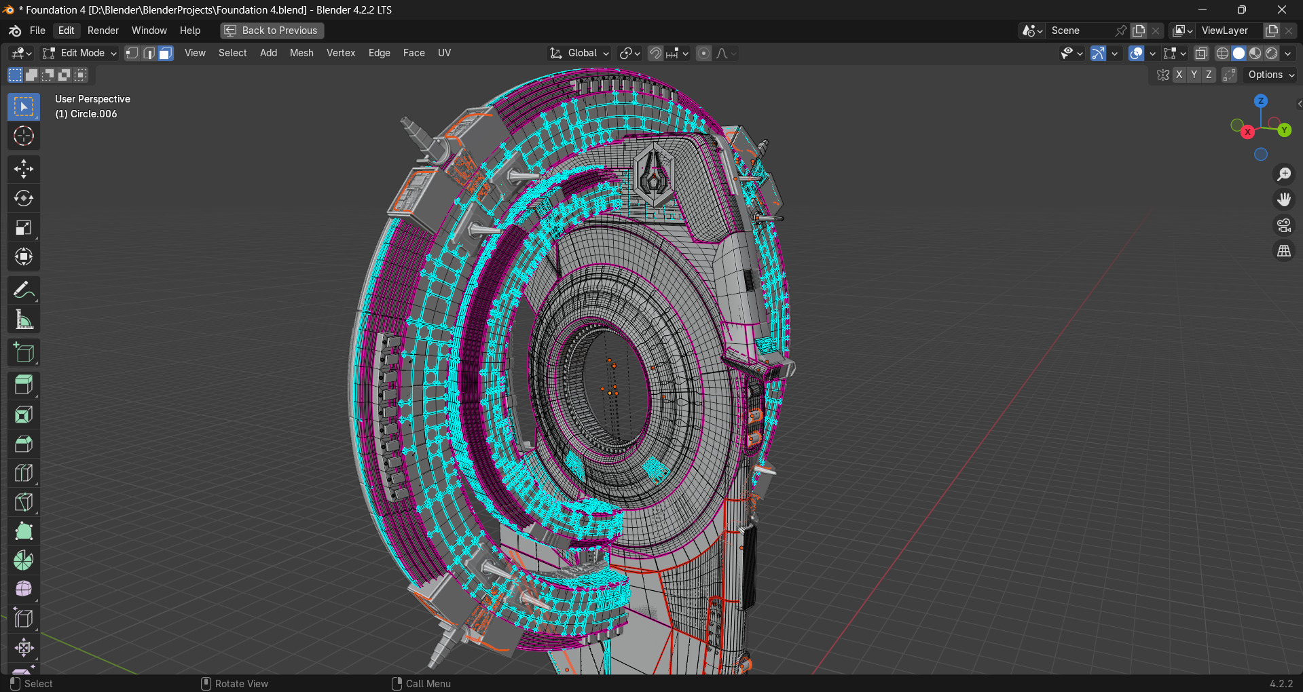Viewport: 1303px width, 692px height.
Task: Select the Spin tool
Action: pos(24,560)
